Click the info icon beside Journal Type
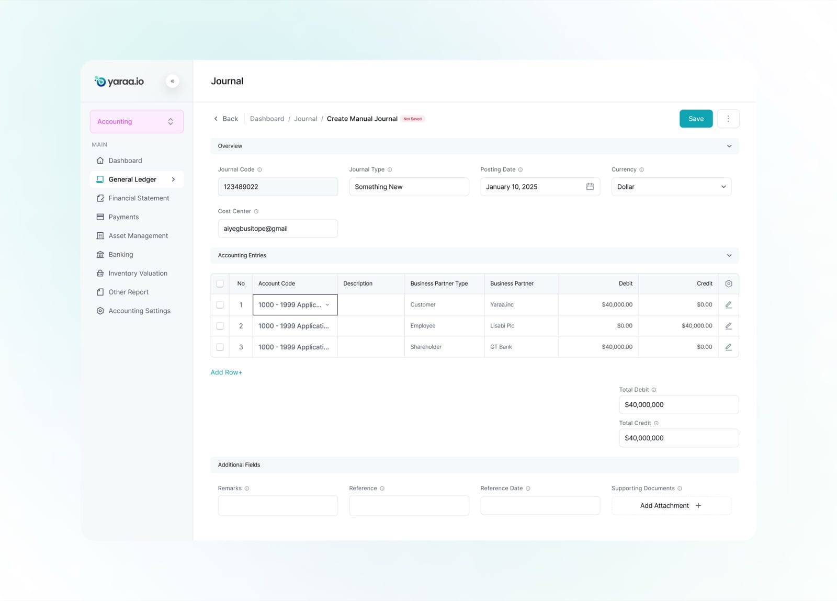Screen dimensions: 837x601 (x=390, y=169)
